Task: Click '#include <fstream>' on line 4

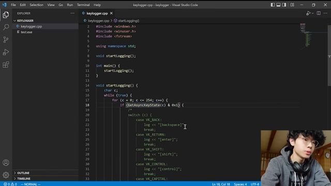Action: coord(114,36)
